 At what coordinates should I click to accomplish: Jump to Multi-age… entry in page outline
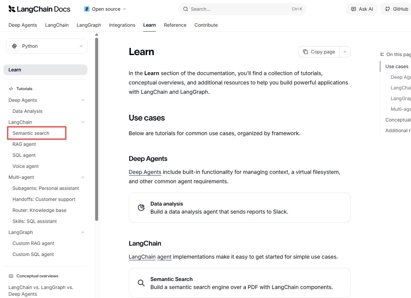[x=401, y=109]
